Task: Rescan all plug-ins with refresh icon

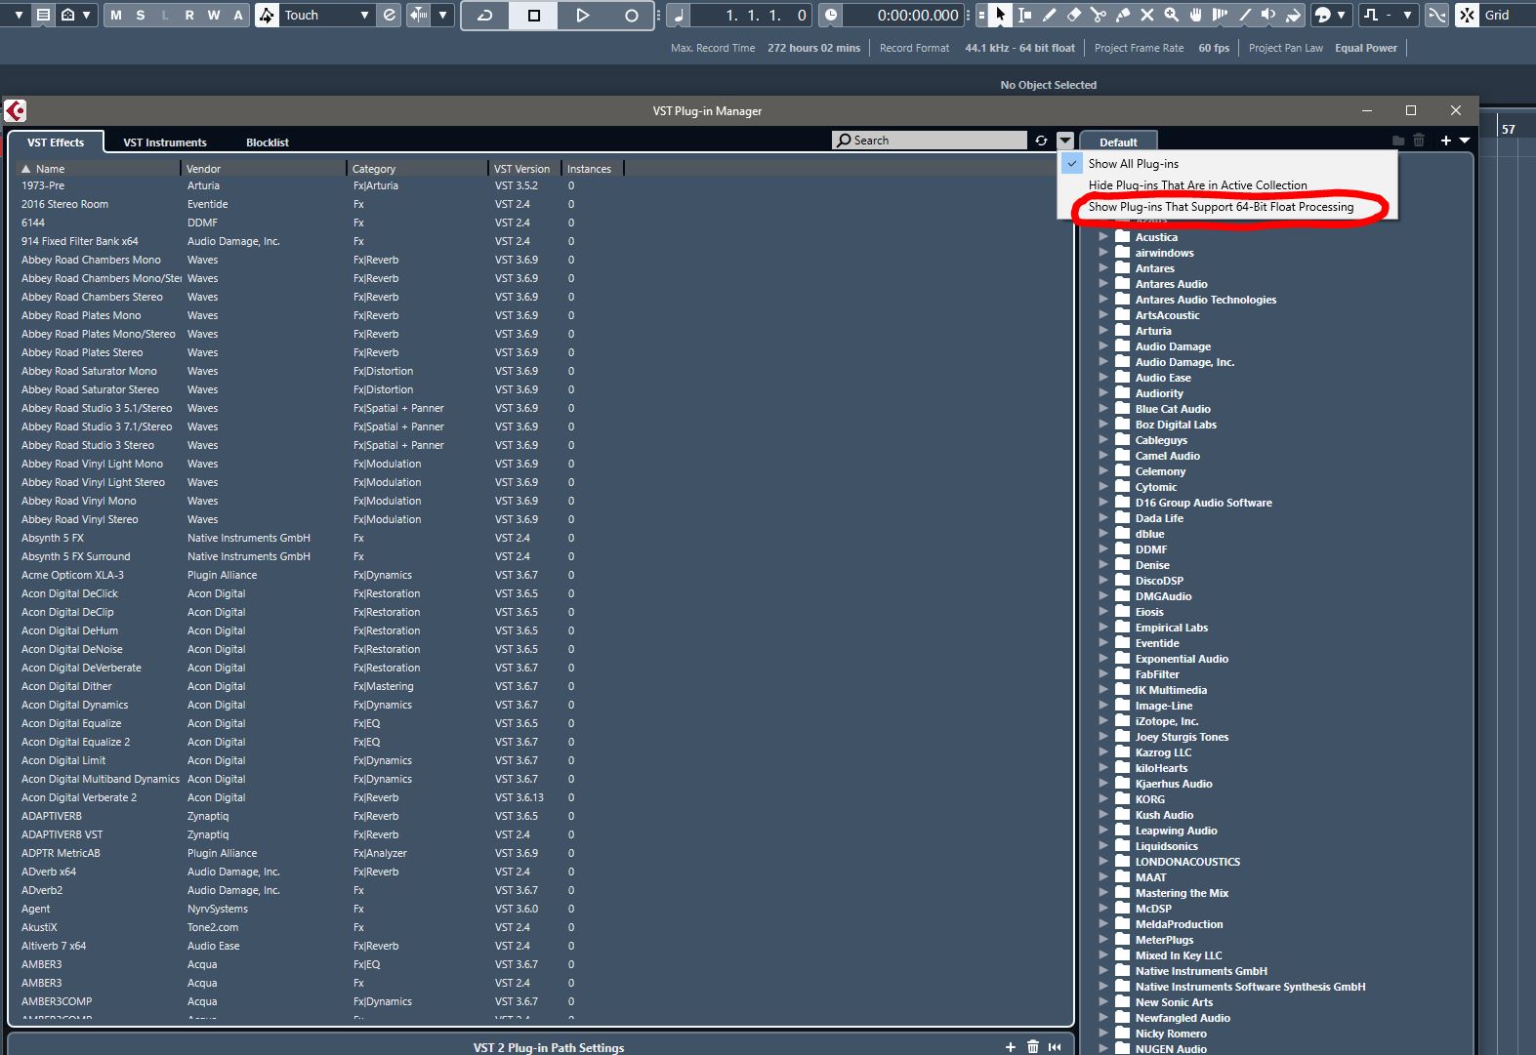Action: point(1041,141)
